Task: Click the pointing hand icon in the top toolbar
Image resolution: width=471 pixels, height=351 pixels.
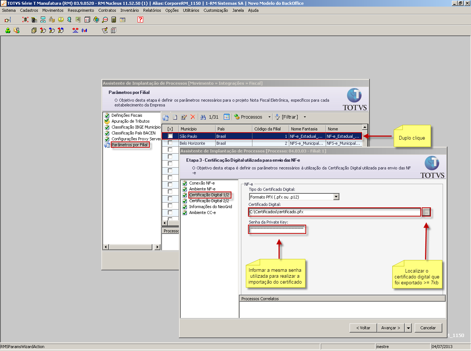Action: pyautogui.click(x=8, y=20)
